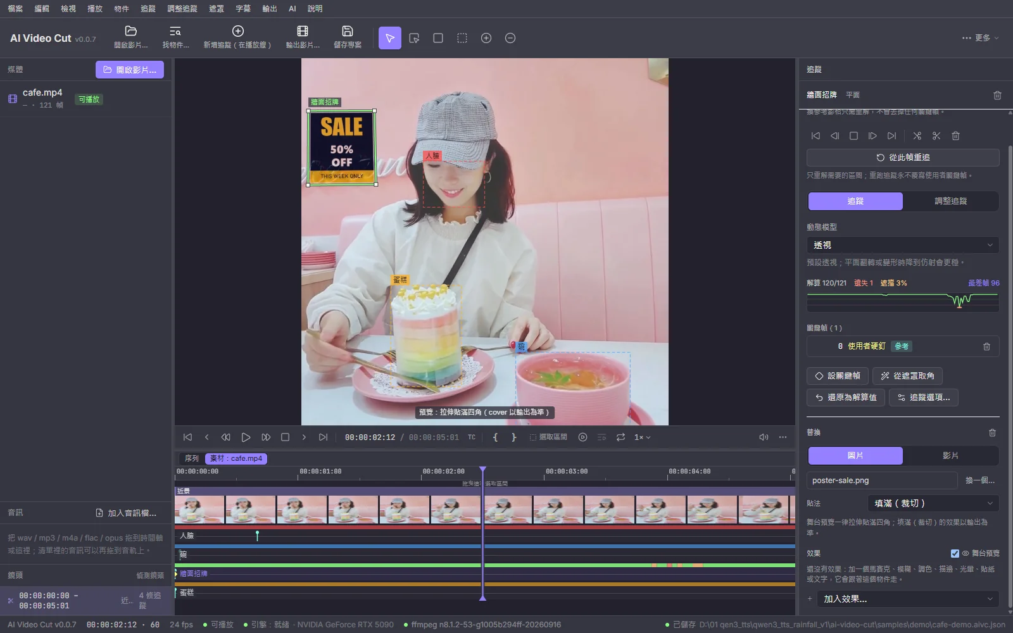Click the 追蹤選項 button
The image size is (1013, 633).
pos(924,398)
